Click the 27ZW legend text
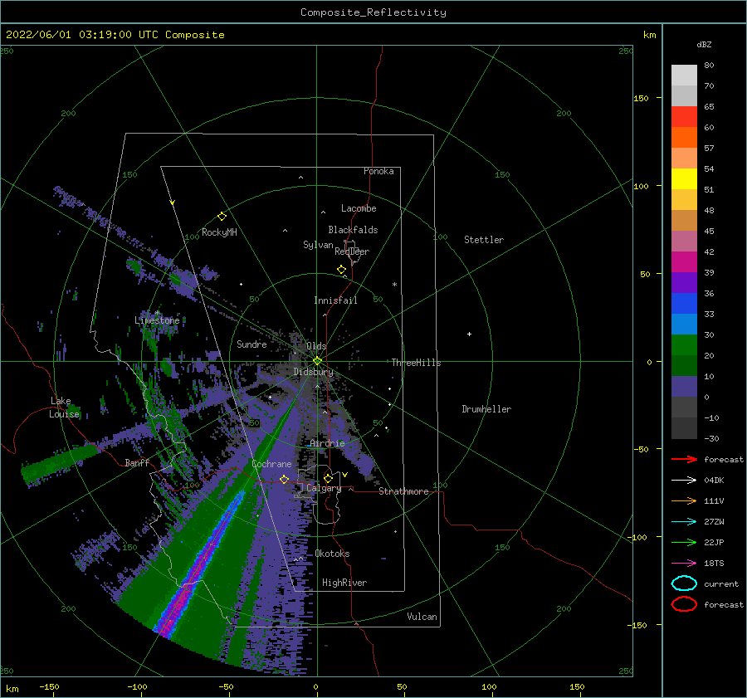Screen dimensions: 747x698 click(x=714, y=522)
